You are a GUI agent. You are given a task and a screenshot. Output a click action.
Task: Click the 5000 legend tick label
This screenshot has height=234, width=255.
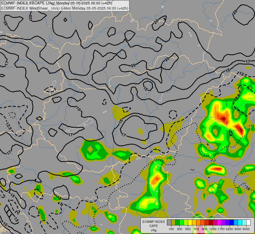246,229
